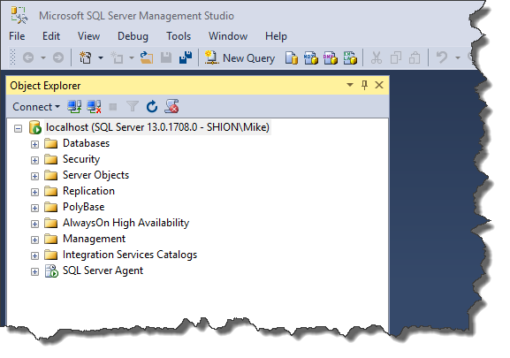Click the XMLA Query icon

[350, 57]
